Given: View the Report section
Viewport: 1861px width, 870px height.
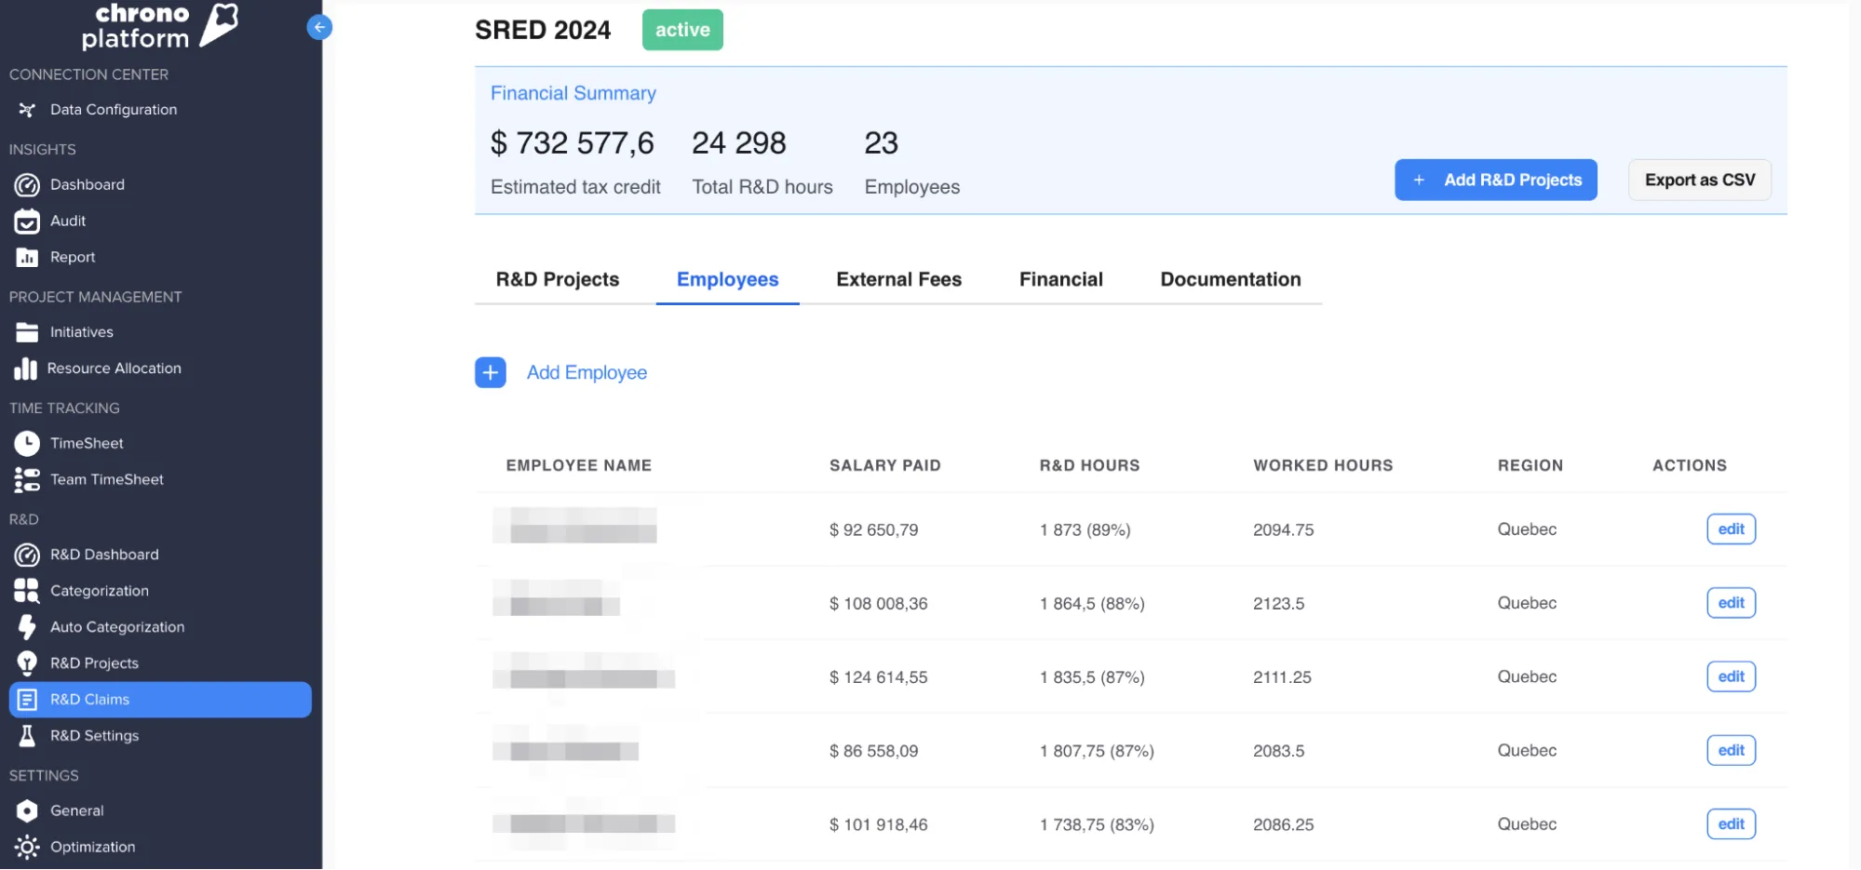Looking at the screenshot, I should coord(73,257).
